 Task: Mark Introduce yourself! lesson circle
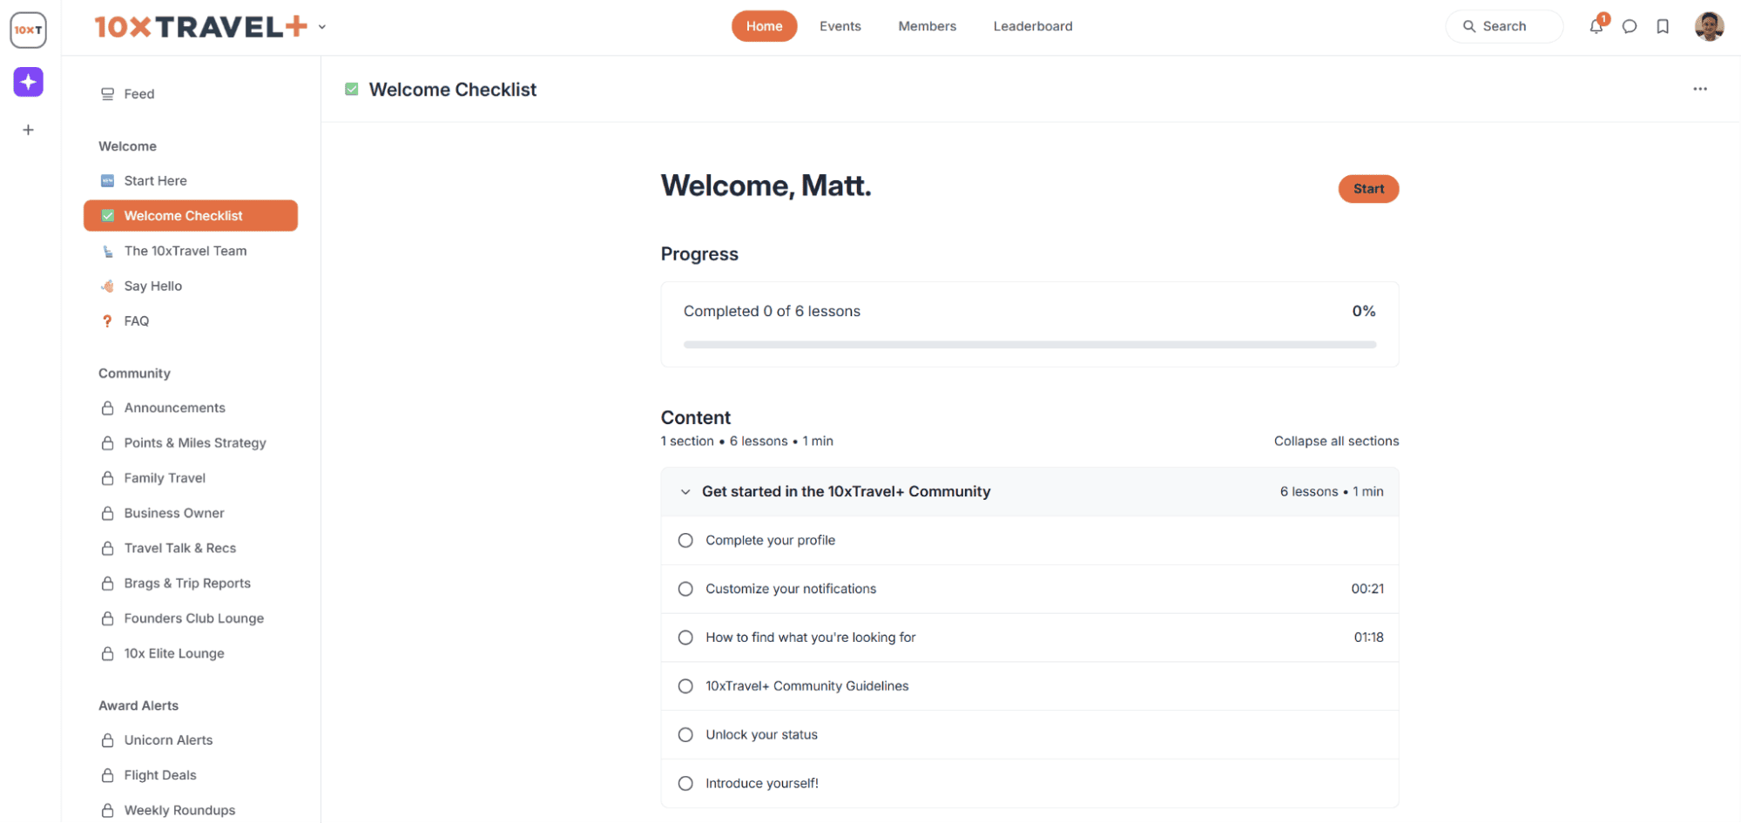pyautogui.click(x=685, y=784)
